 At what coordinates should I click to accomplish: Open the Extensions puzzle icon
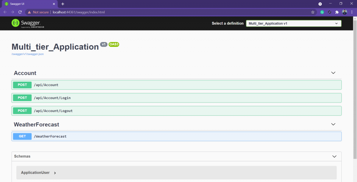point(337,12)
